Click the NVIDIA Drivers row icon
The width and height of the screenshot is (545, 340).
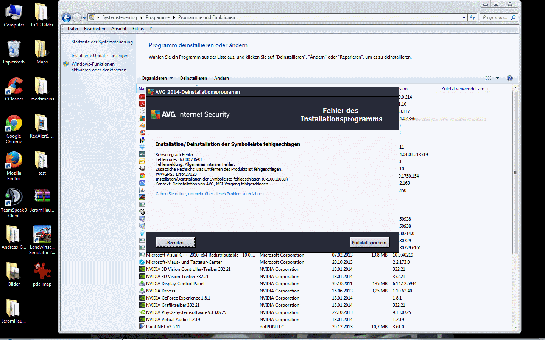coord(142,291)
